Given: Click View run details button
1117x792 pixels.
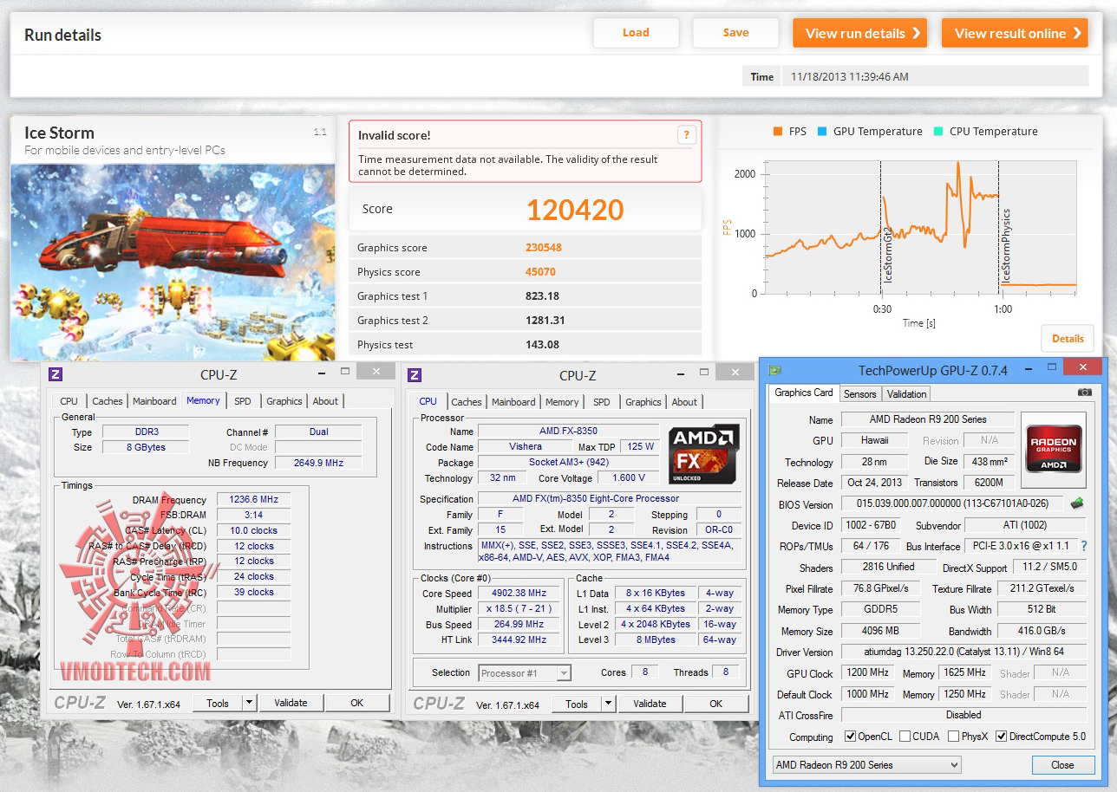Looking at the screenshot, I should click(859, 33).
